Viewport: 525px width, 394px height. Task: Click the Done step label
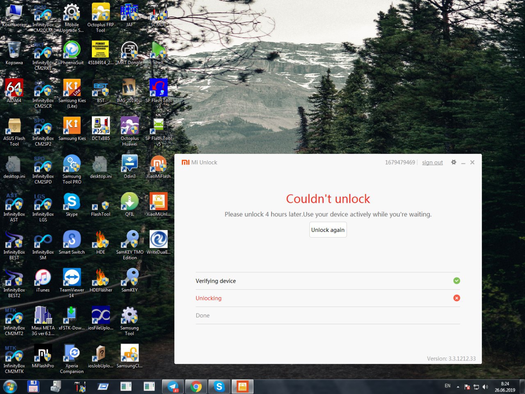203,316
